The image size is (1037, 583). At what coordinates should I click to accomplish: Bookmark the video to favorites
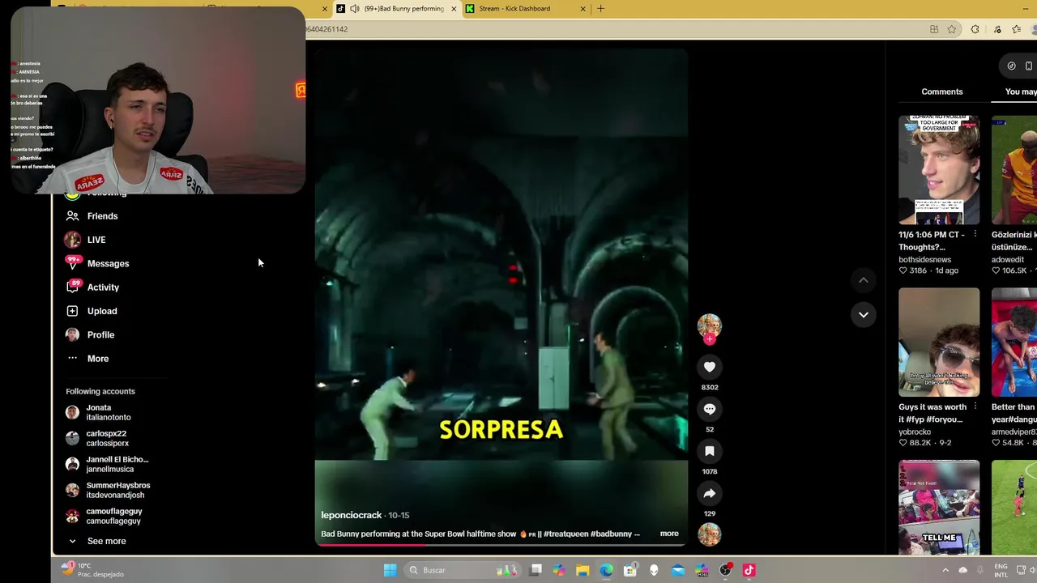click(x=710, y=451)
